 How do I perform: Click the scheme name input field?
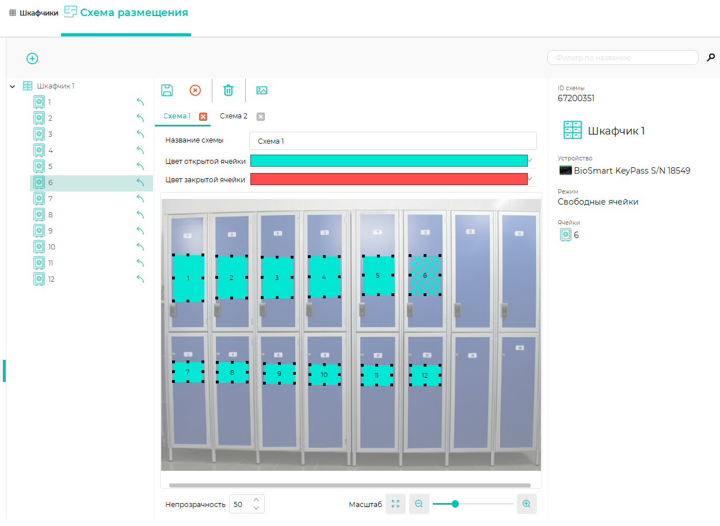point(393,141)
